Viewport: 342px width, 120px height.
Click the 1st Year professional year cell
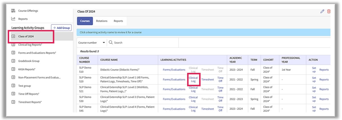click(x=286, y=70)
